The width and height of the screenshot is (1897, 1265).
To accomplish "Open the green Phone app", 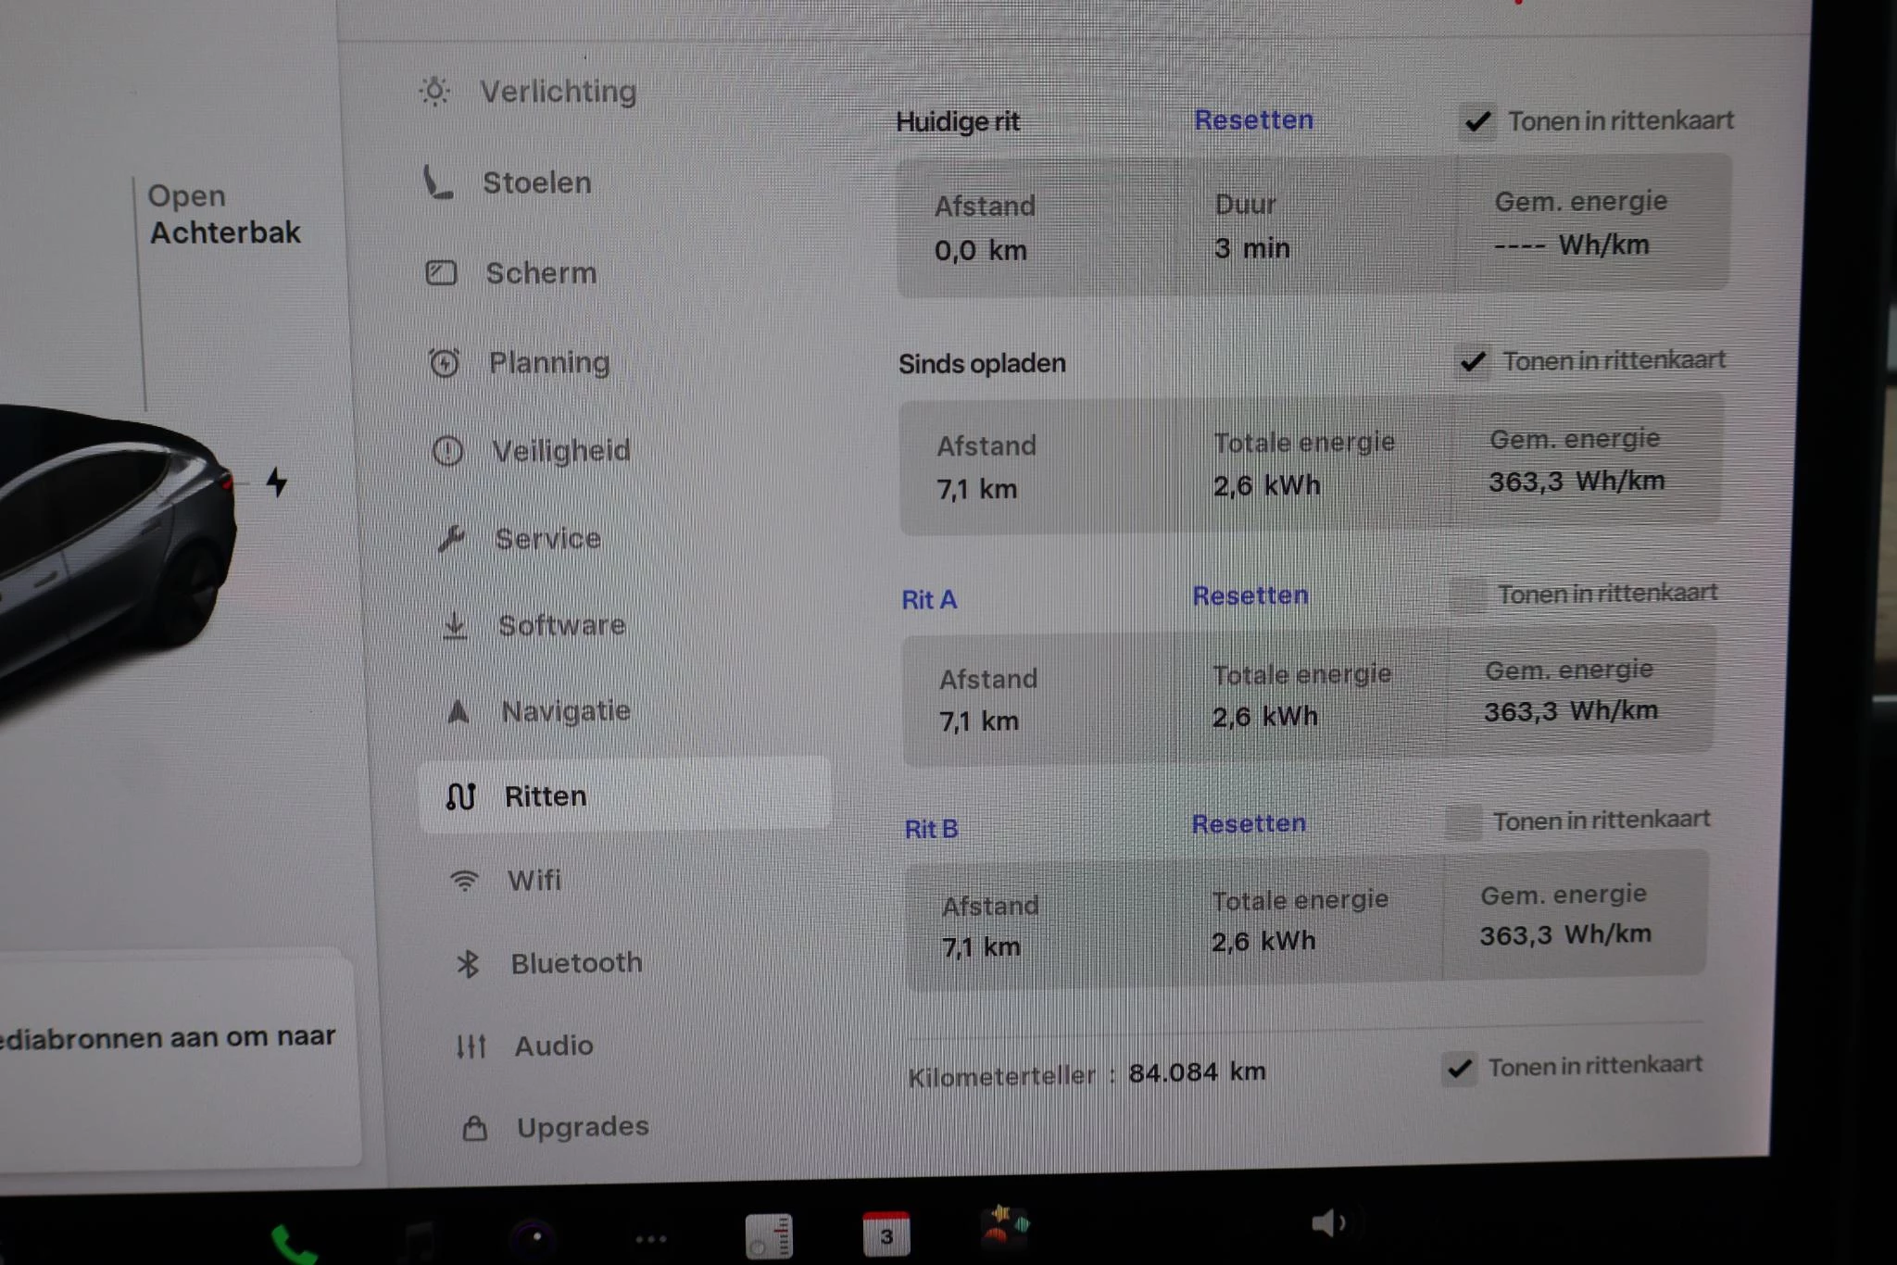I will pyautogui.click(x=293, y=1243).
